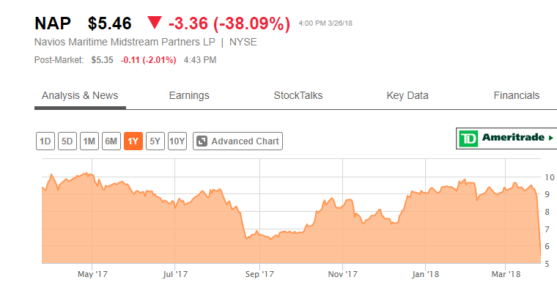Open the Advanced Chart button
557x288 pixels.
tap(237, 141)
